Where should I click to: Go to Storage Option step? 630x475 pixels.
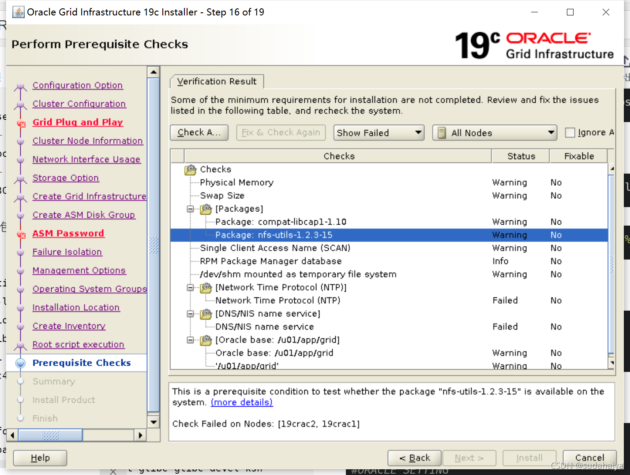coord(66,178)
